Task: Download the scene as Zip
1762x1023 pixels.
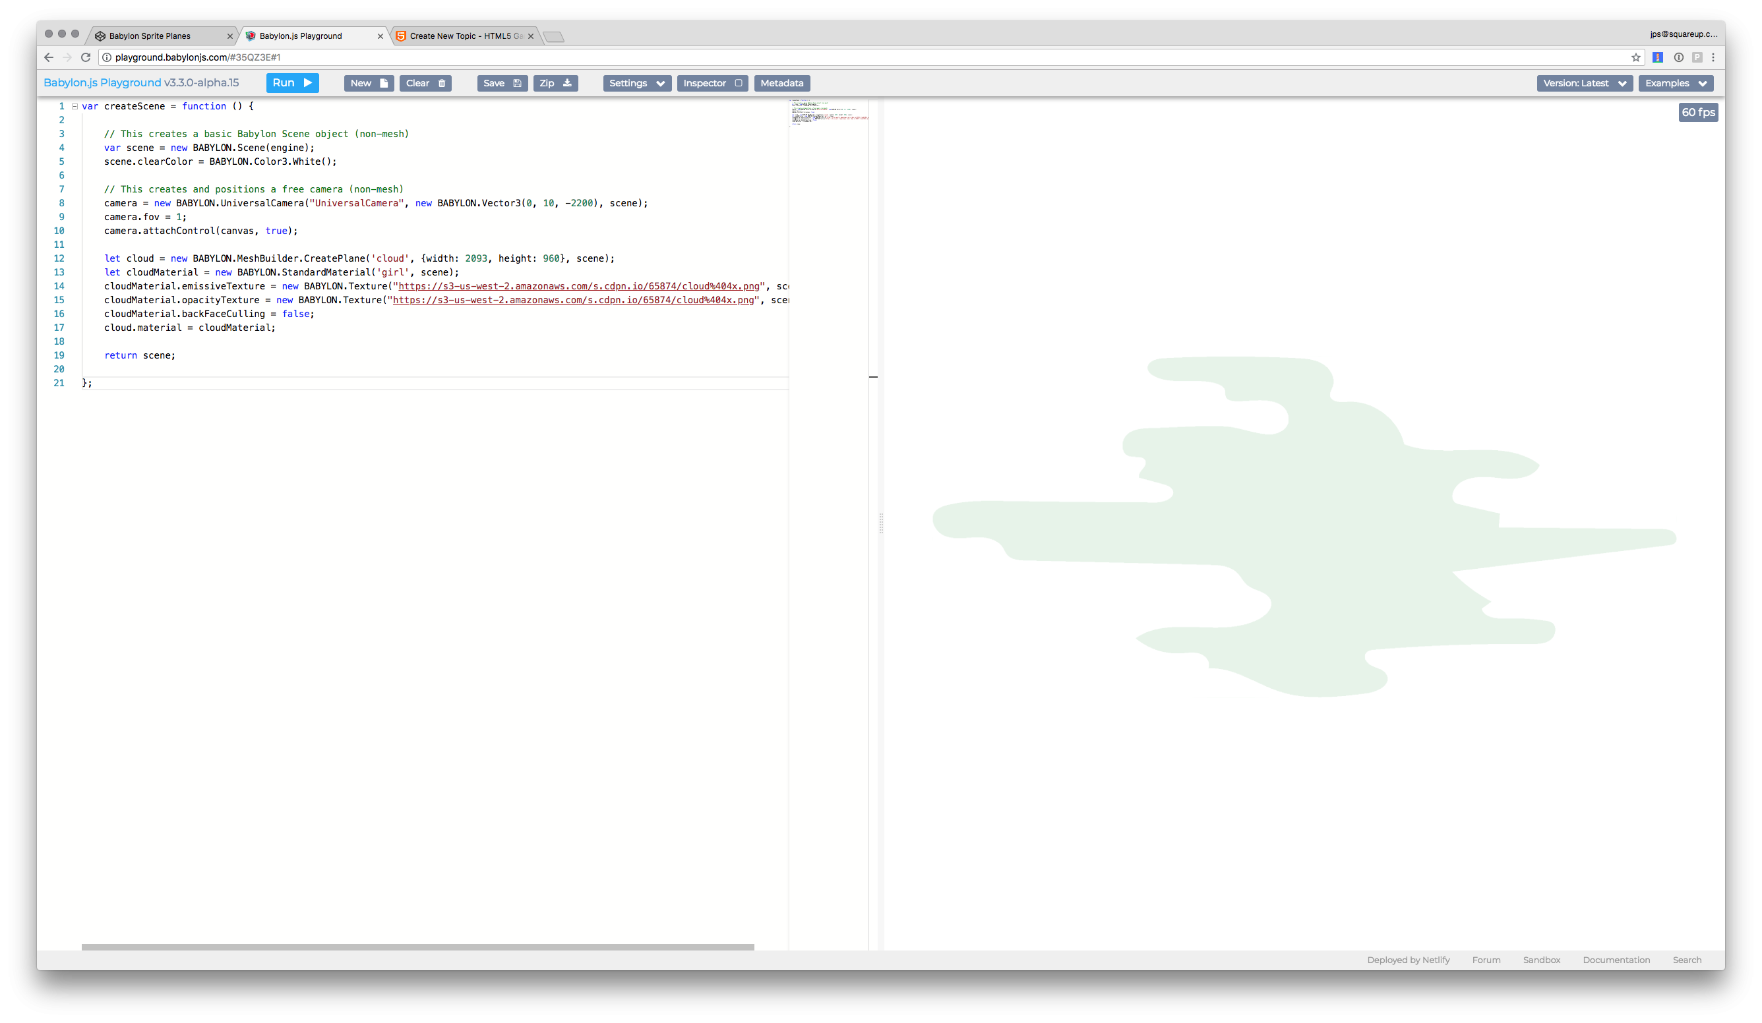Action: 555,83
